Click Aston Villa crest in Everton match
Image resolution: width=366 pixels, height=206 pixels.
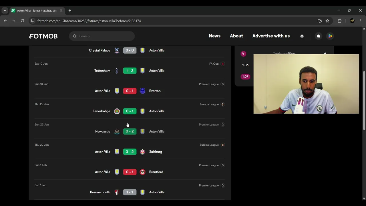117,91
